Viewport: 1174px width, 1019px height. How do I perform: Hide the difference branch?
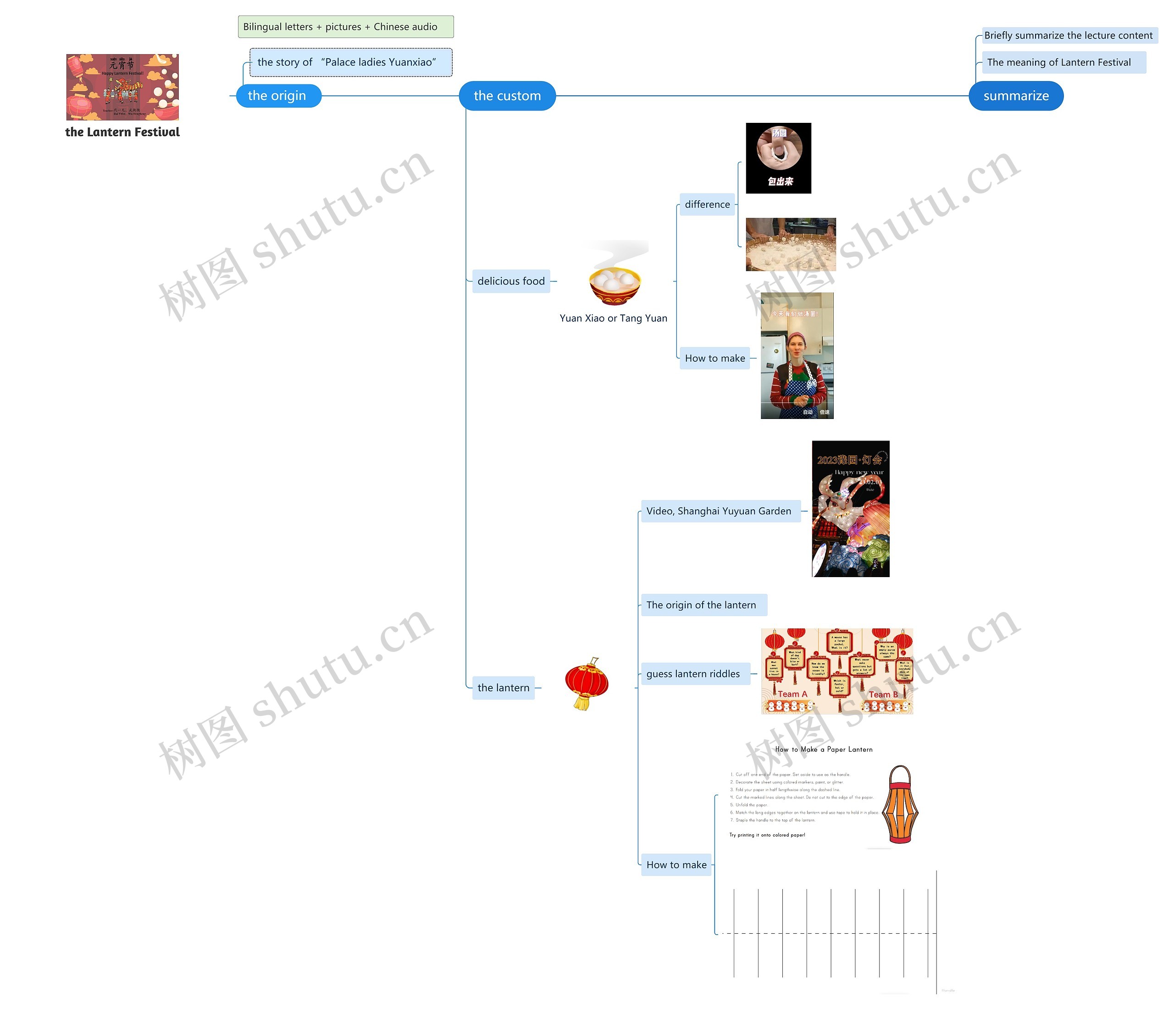[x=705, y=204]
